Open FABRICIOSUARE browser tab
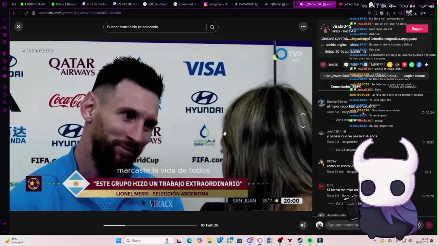This screenshot has height=246, width=438. (33, 4)
